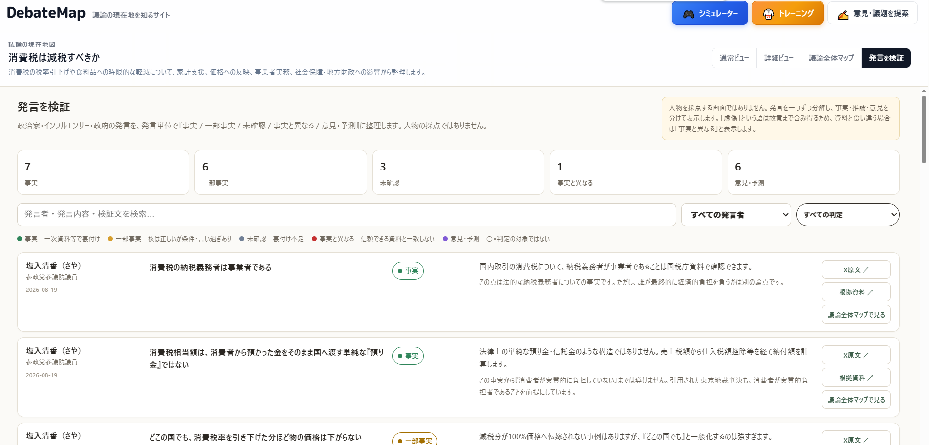Click the 1 事実と異なる summary card

click(636, 172)
